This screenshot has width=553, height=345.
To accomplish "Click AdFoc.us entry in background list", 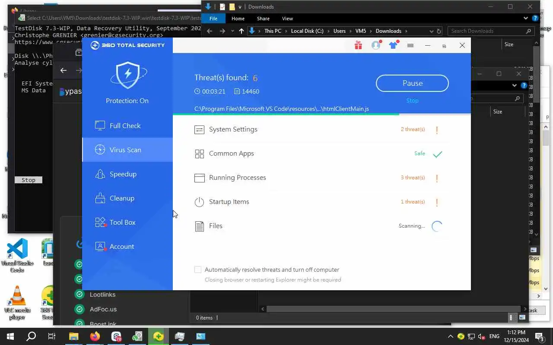I will (103, 309).
